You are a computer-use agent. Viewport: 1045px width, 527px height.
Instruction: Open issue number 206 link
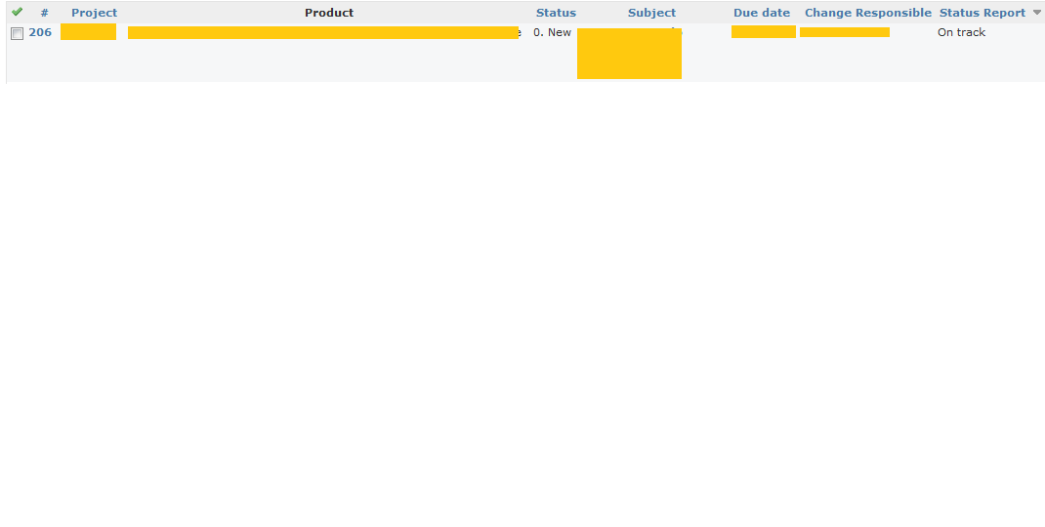coord(40,32)
